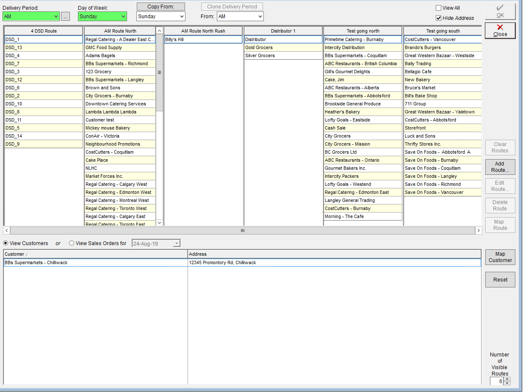Click the Add Route button
Image resolution: width=523 pixels, height=392 pixels.
(500, 167)
